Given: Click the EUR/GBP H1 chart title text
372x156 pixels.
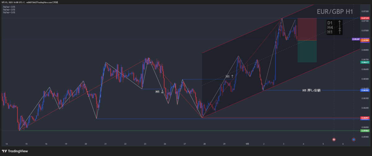Looking at the screenshot, I should 335,12.
